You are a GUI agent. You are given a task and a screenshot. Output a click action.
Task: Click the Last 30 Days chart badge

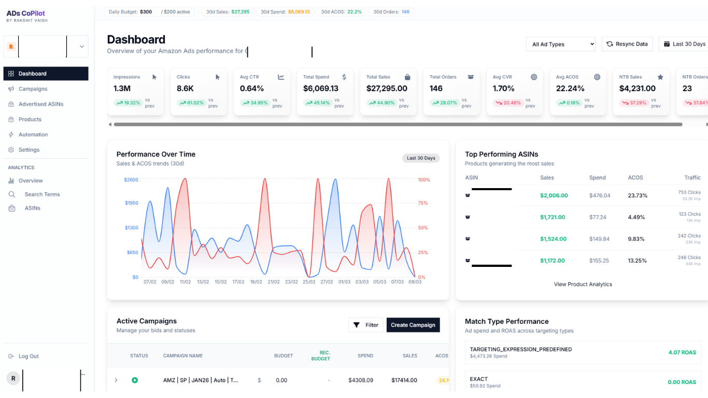[x=421, y=158]
